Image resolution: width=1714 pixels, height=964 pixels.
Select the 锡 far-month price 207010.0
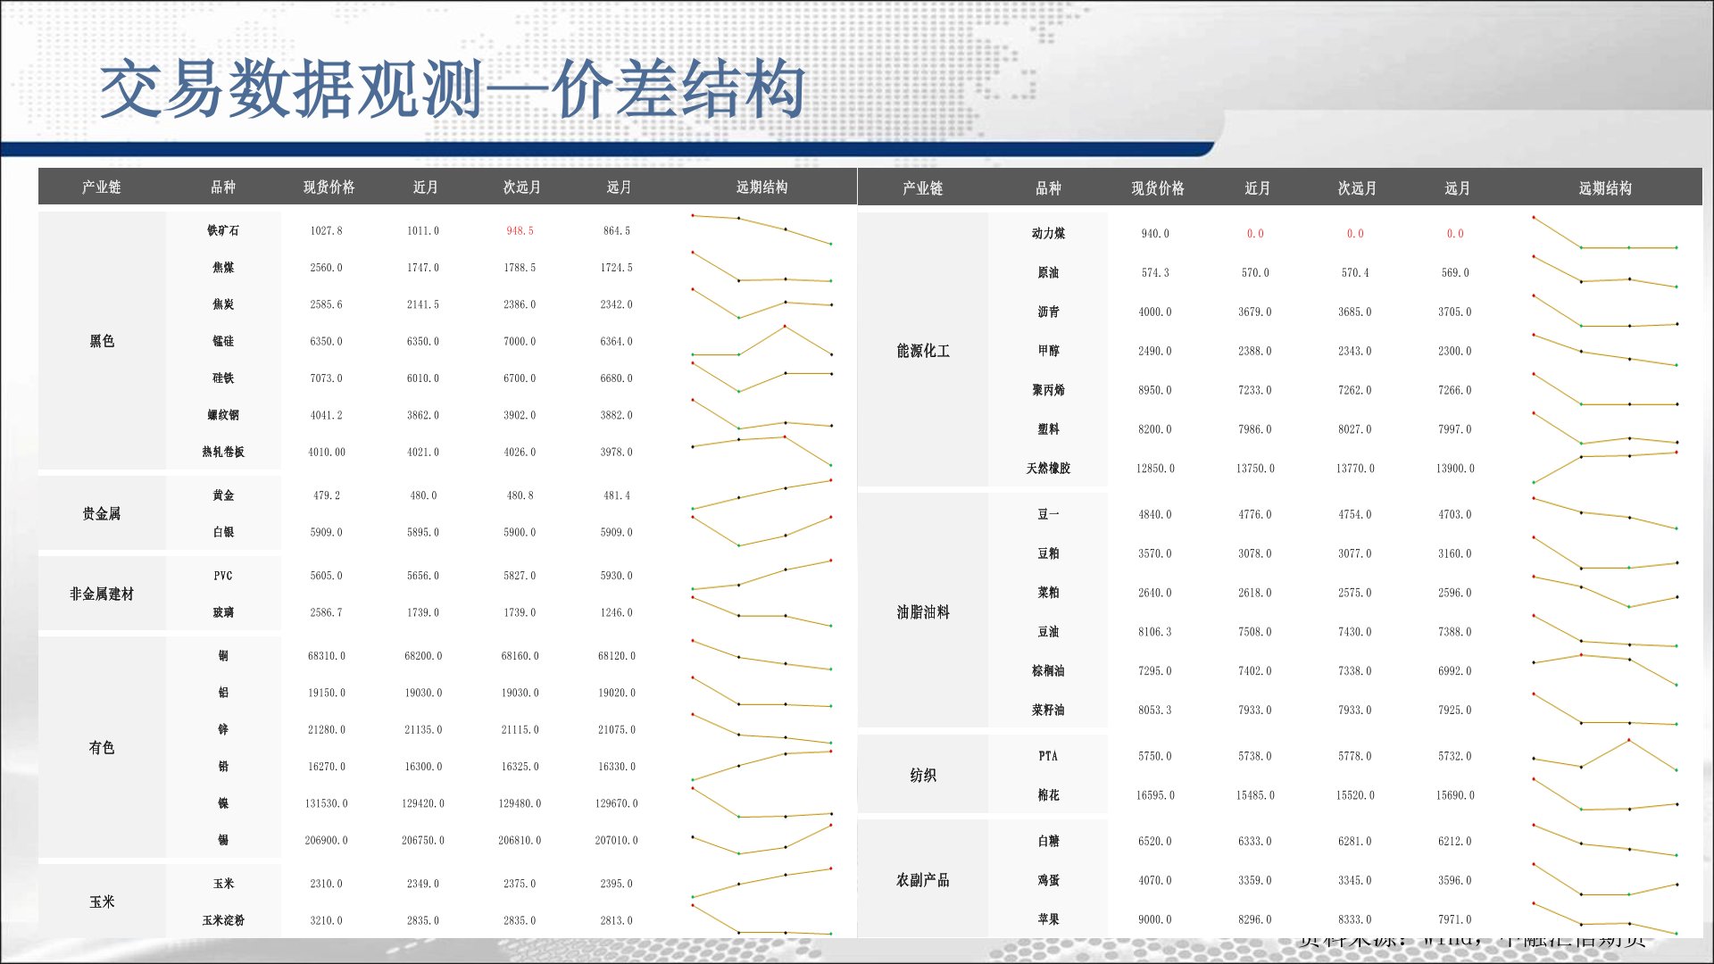616,840
